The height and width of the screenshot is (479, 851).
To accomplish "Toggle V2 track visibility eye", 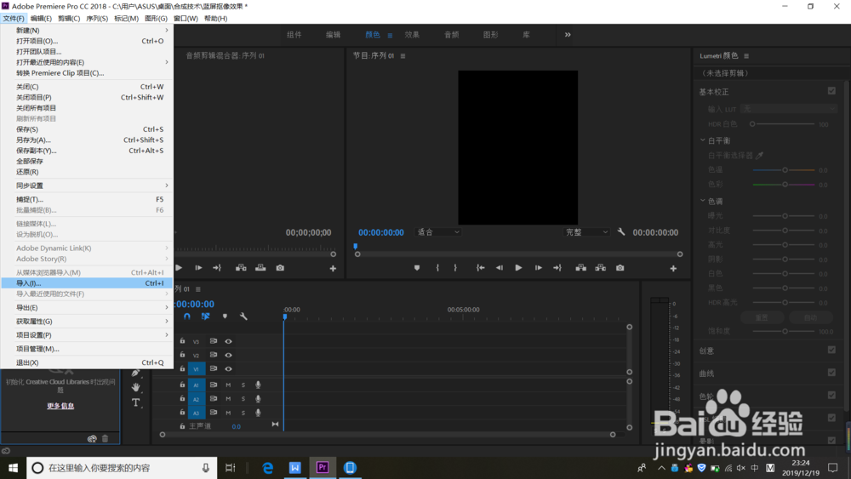I will pyautogui.click(x=228, y=356).
